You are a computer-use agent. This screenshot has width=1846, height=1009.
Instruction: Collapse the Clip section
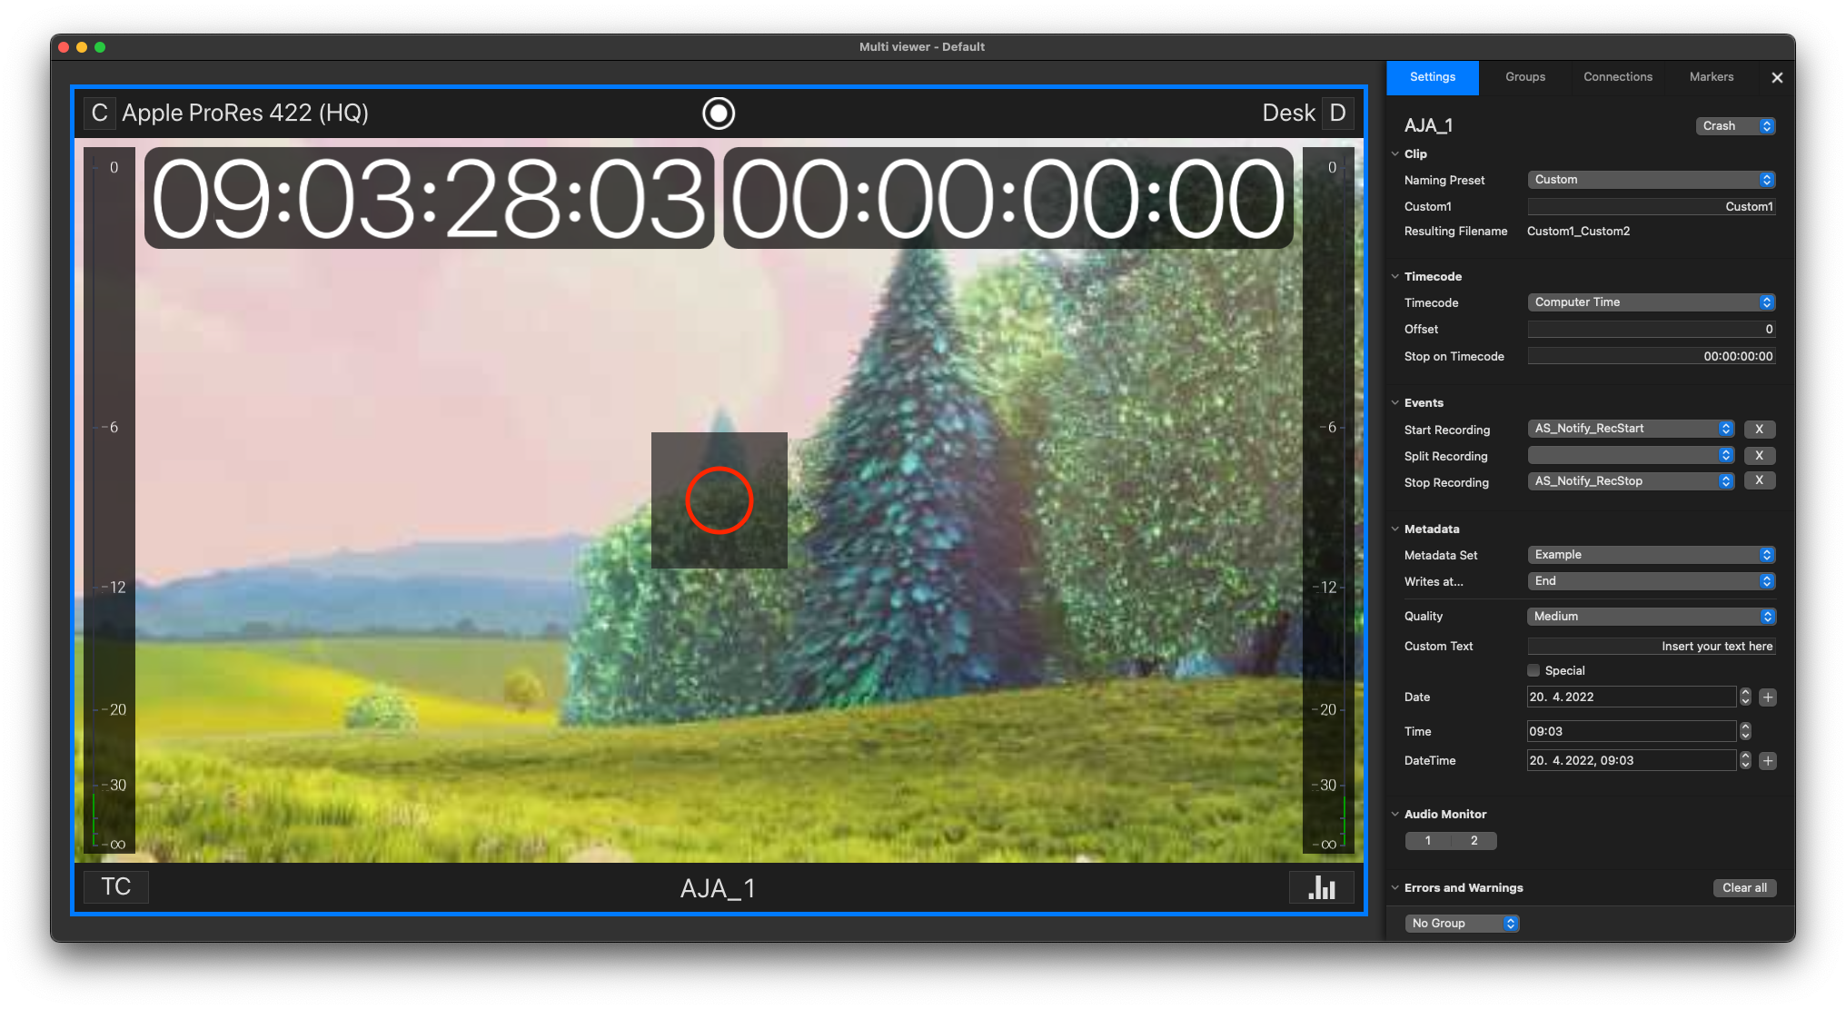coord(1395,153)
